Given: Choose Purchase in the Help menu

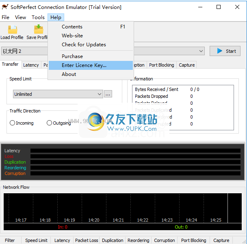Looking at the screenshot, I should coord(91,56).
